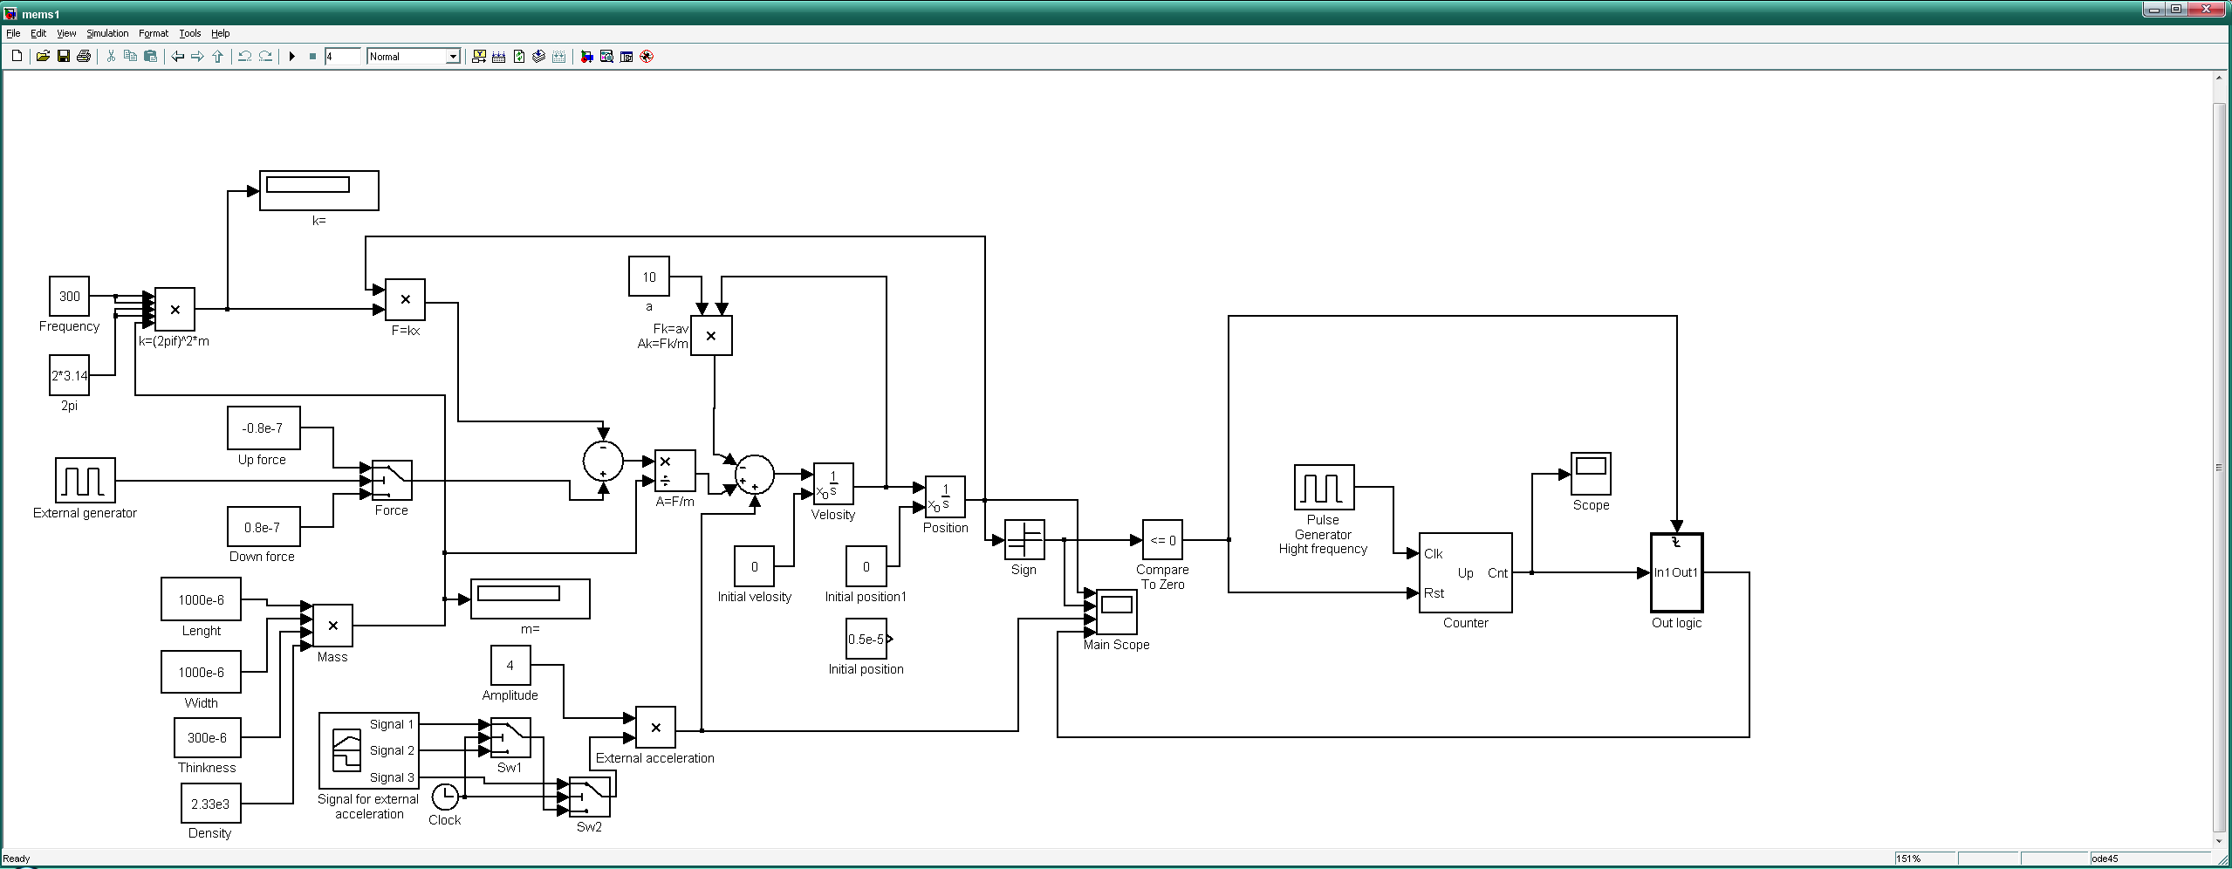Select the Frequency constant block 300
The width and height of the screenshot is (2232, 869).
click(69, 297)
